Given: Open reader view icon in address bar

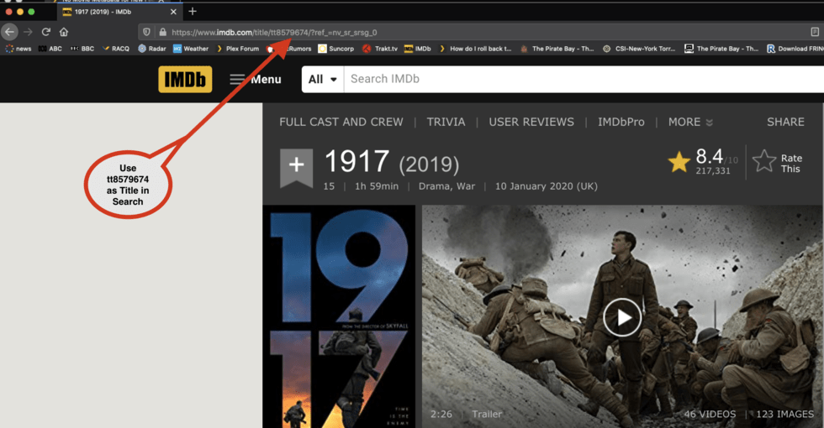Looking at the screenshot, I should pos(815,32).
